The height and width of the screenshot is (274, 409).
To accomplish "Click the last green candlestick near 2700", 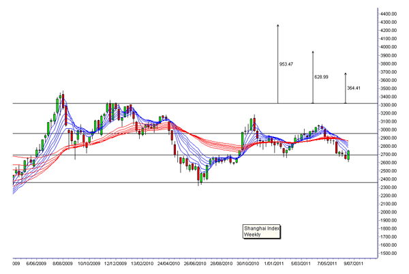I will [348, 155].
